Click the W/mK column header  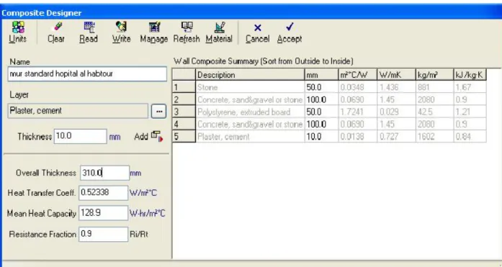click(x=396, y=75)
